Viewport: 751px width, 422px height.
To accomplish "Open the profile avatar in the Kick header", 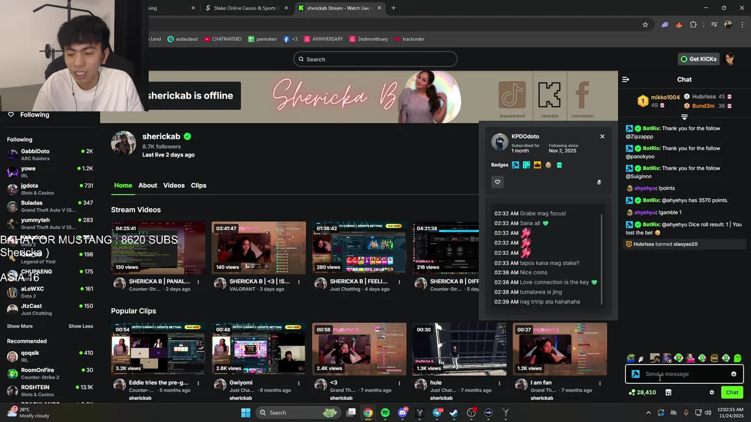I will (x=730, y=59).
